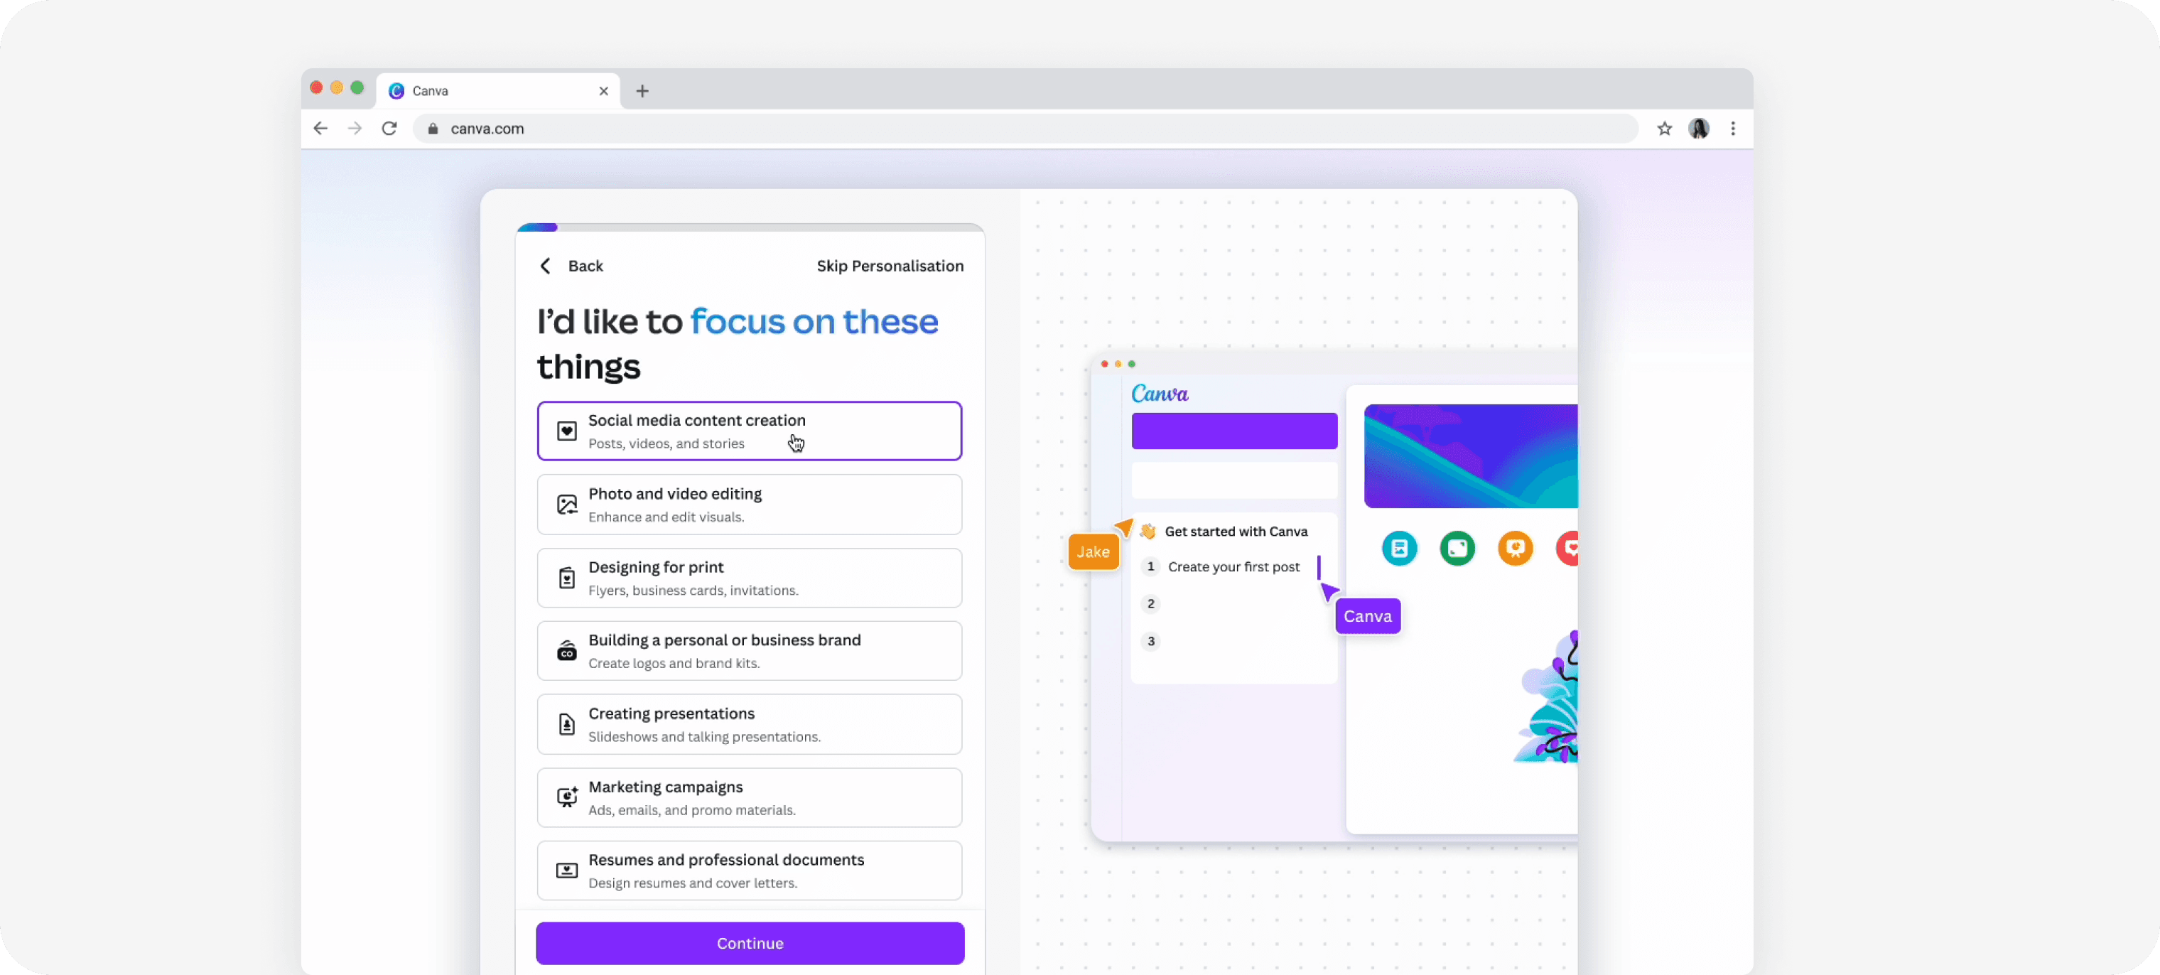The width and height of the screenshot is (2160, 975).
Task: Click the purple Continue button
Action: pos(750,943)
